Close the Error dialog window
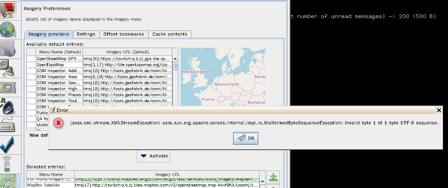 coord(439,110)
